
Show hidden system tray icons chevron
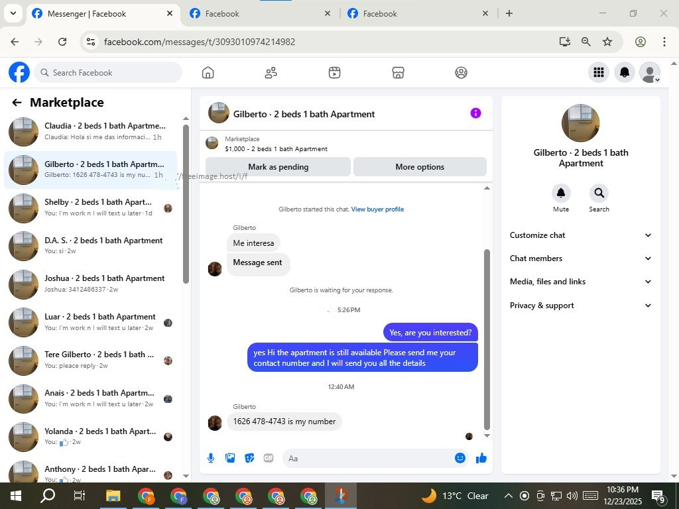(509, 496)
